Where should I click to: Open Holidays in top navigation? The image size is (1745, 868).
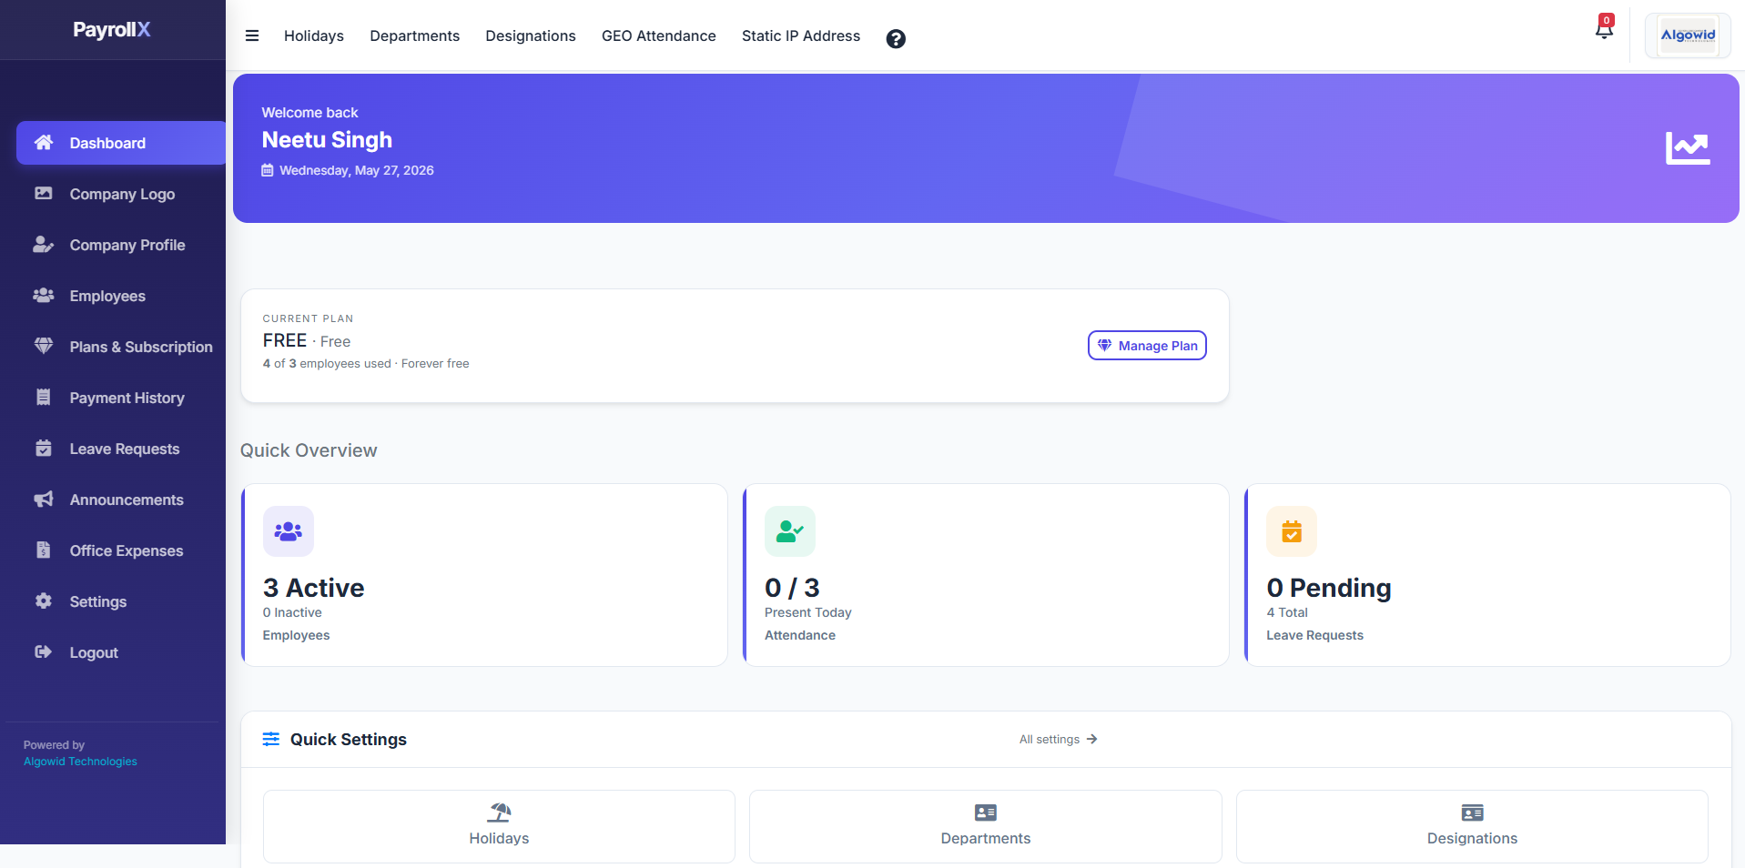pyautogui.click(x=314, y=35)
